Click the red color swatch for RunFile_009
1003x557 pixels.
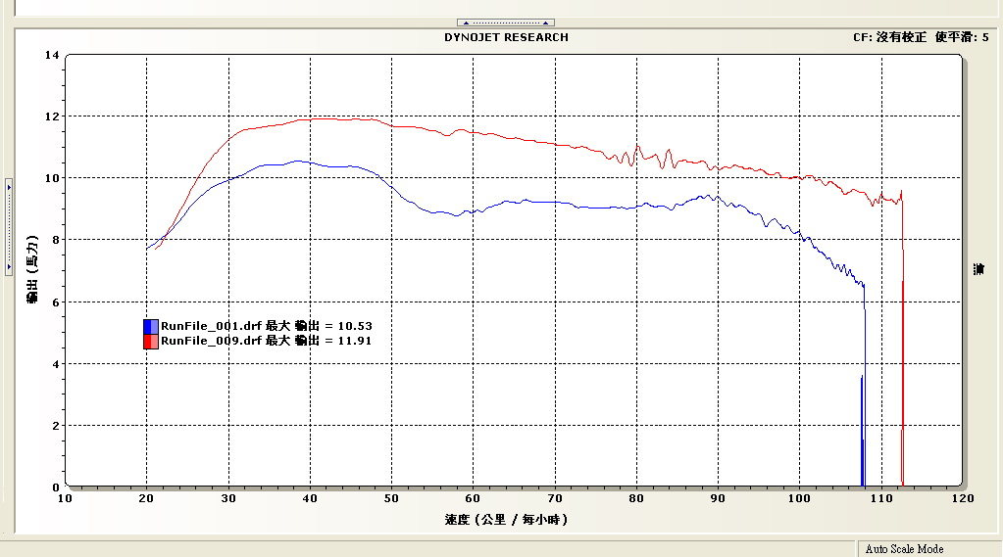(151, 341)
